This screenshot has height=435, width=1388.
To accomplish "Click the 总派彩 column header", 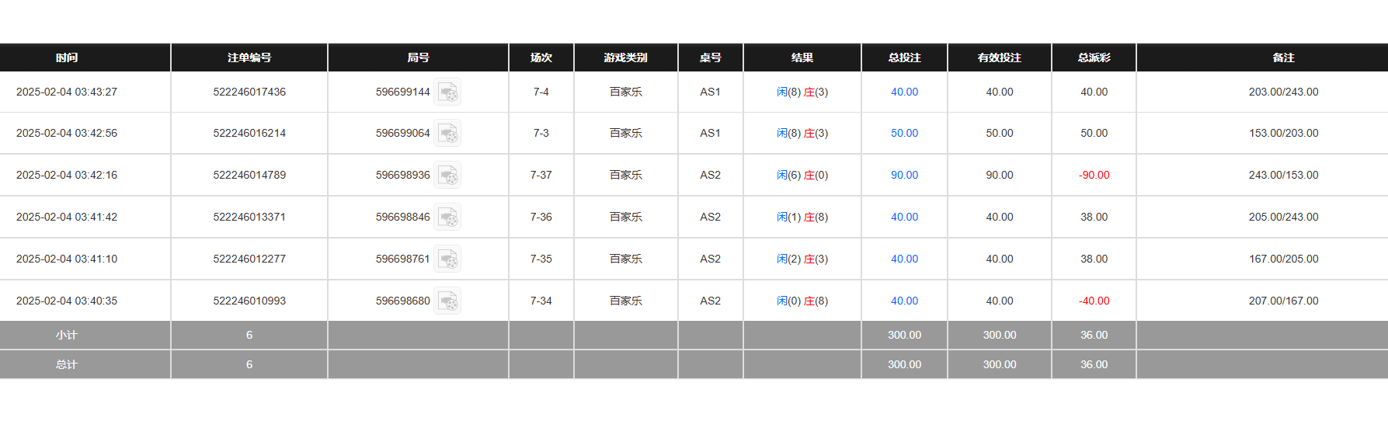I will [x=1094, y=57].
